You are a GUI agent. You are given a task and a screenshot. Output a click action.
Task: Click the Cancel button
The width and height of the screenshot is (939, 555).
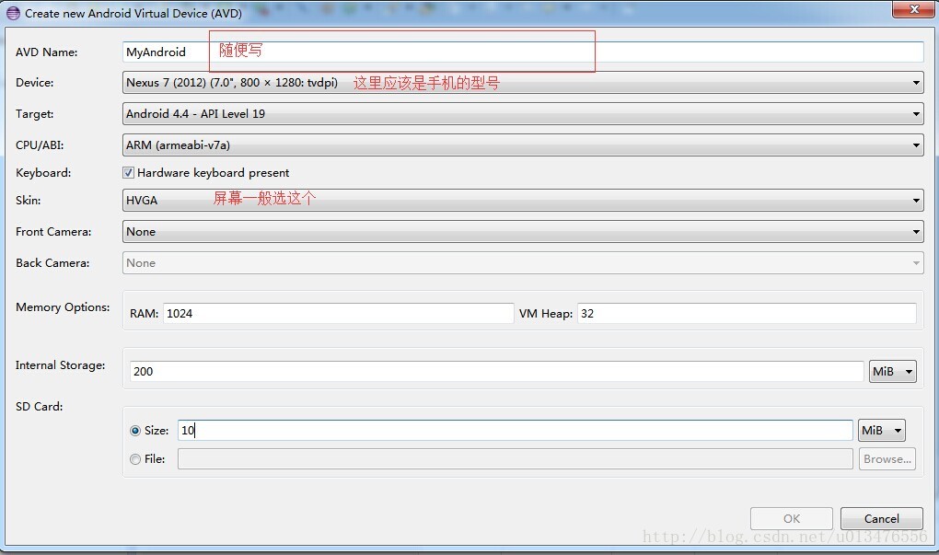pyautogui.click(x=882, y=518)
